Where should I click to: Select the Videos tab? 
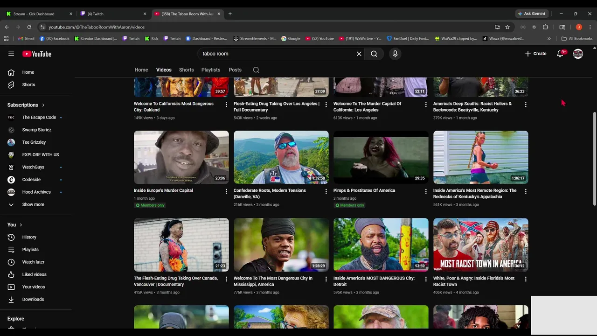click(164, 70)
